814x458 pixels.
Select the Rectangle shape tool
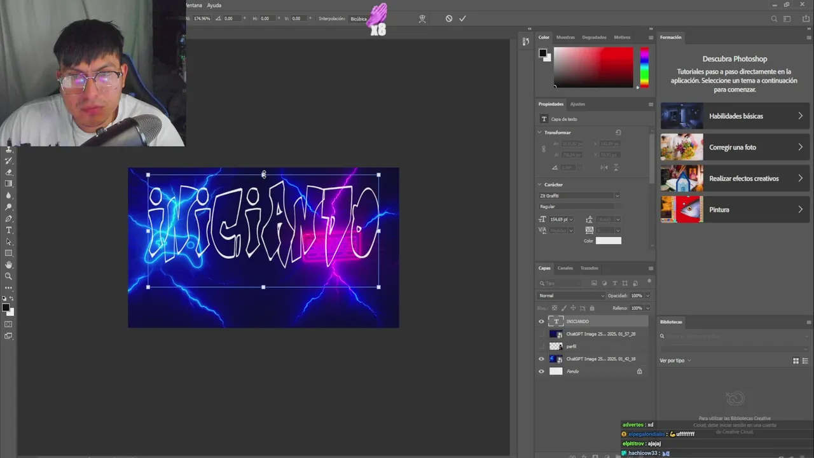[9, 253]
